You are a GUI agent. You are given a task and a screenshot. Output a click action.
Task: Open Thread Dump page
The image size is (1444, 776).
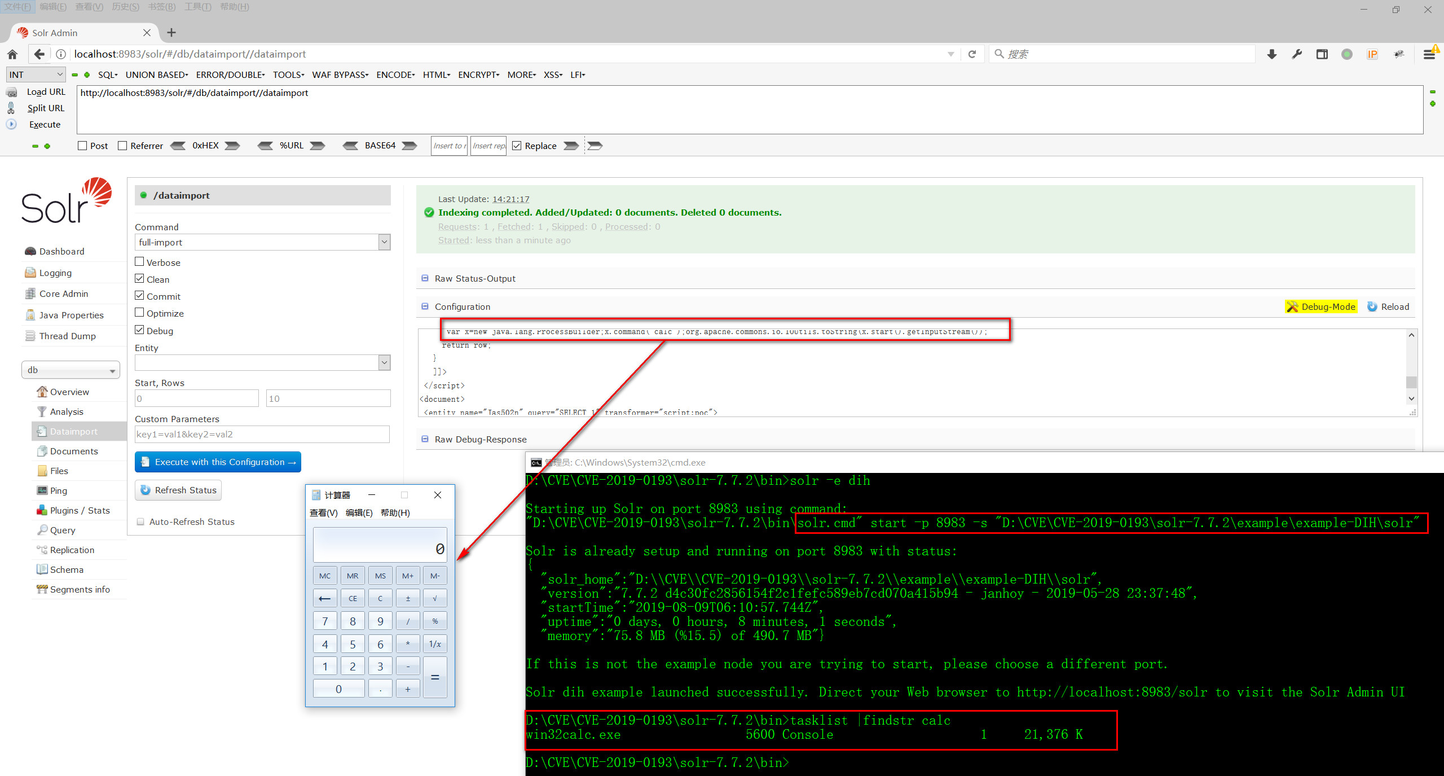pos(67,336)
